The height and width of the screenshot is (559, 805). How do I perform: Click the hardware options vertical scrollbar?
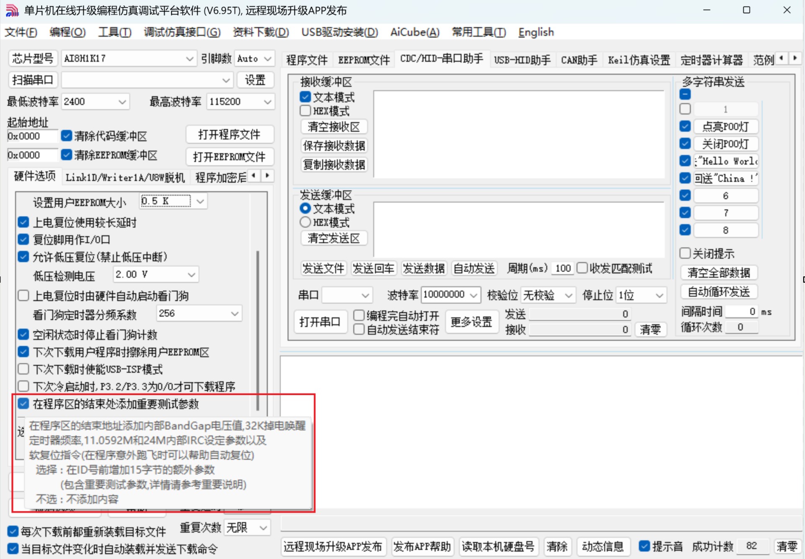[257, 330]
